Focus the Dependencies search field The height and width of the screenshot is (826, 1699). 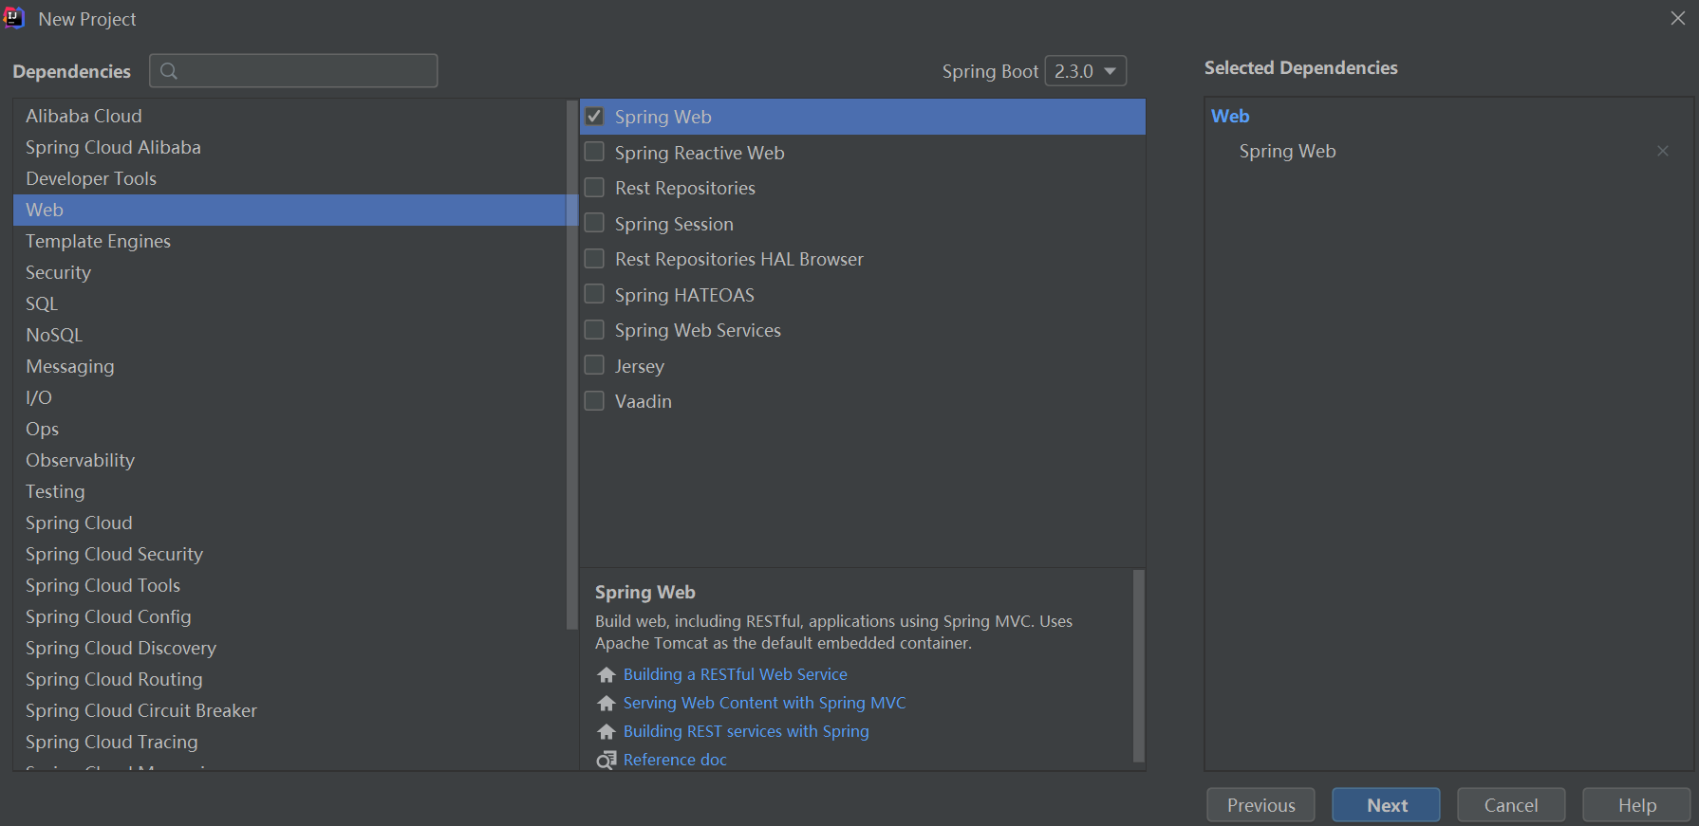[293, 71]
